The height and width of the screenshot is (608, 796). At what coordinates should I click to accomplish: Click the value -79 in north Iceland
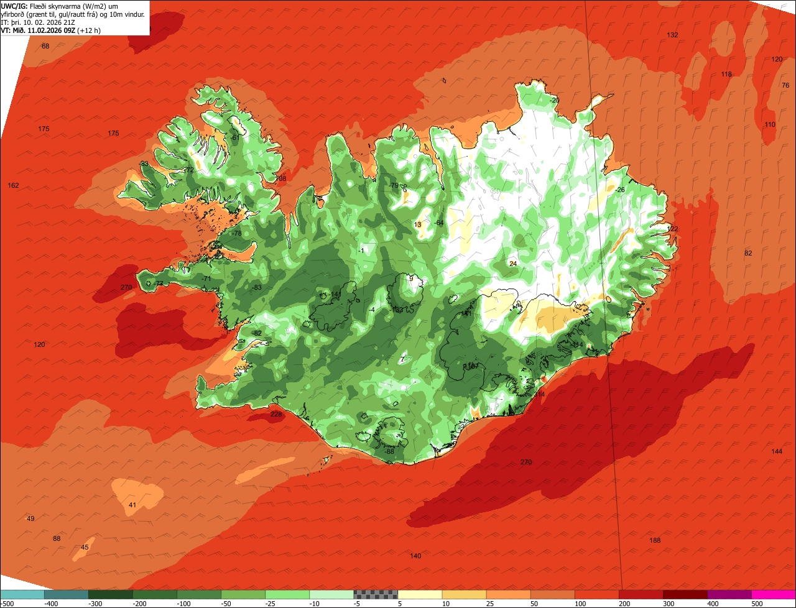coord(393,185)
